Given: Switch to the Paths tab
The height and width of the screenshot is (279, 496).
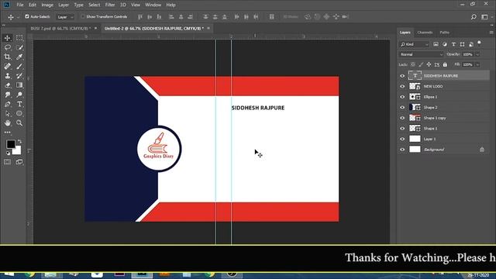Looking at the screenshot, I should (444, 33).
